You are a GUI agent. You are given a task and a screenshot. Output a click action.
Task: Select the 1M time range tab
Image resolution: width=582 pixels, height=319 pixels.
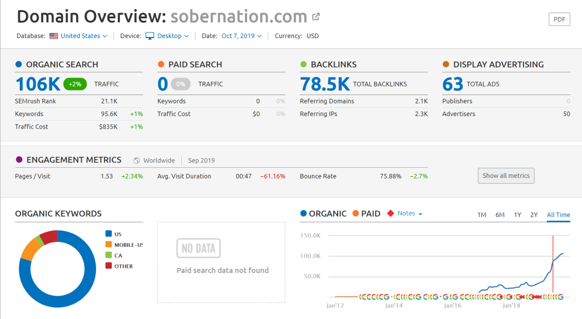pyautogui.click(x=482, y=214)
